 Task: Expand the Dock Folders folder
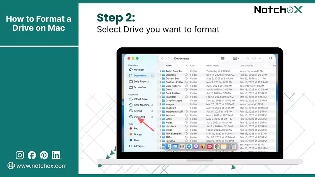161,93
